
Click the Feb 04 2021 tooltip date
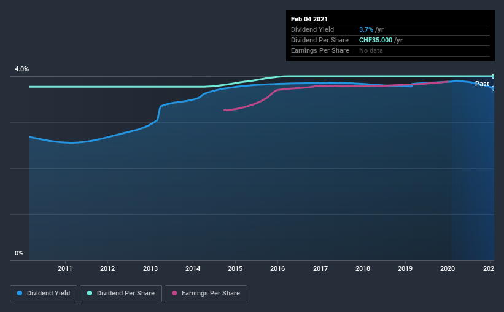click(309, 19)
